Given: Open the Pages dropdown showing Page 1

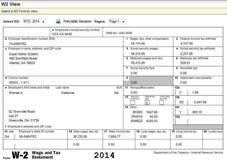Looking at the screenshot, I should tap(117, 22).
